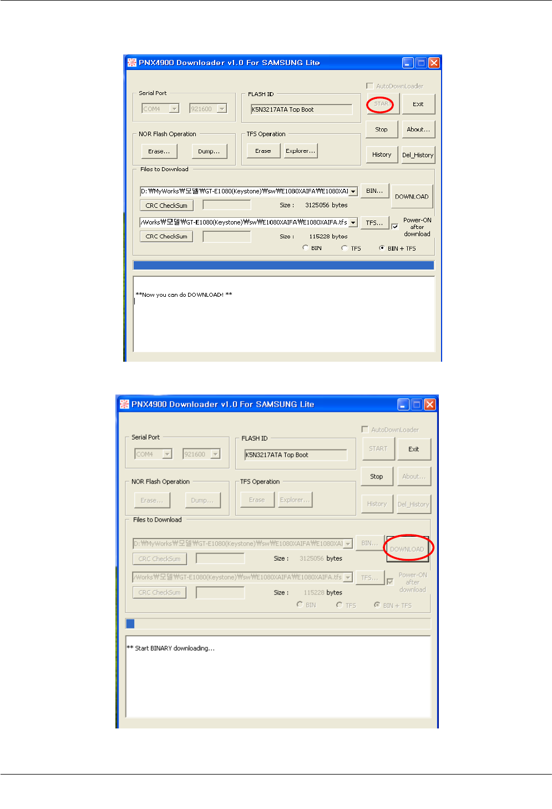Click BIN... browse button in upper window
The height and width of the screenshot is (809, 552).
tap(374, 191)
